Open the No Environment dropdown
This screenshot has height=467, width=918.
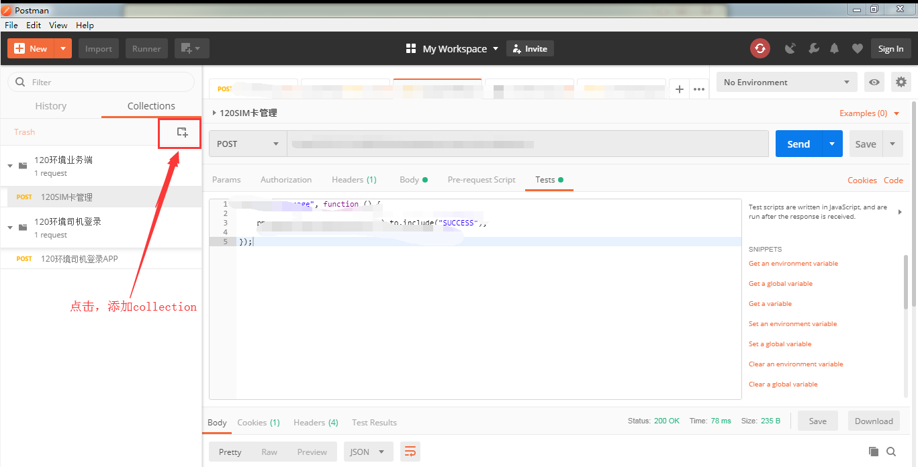(x=787, y=82)
